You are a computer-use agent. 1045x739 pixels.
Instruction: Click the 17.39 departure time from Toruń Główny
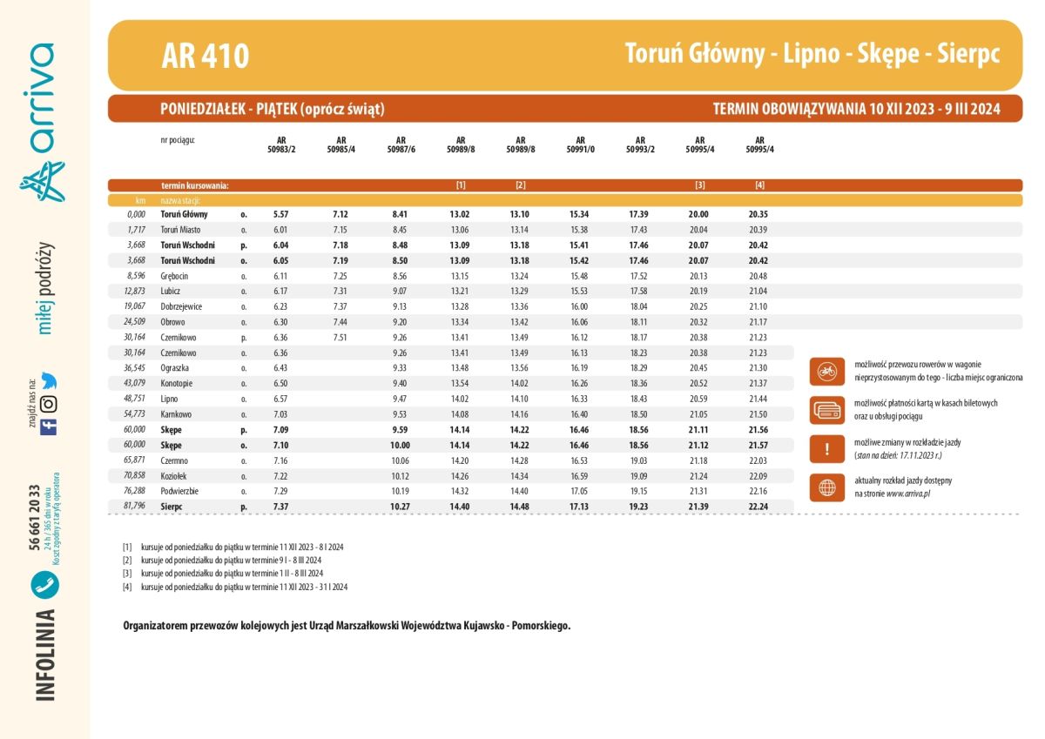click(639, 214)
